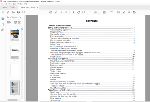Click thumbnails panel scroll down arrow

22,98
